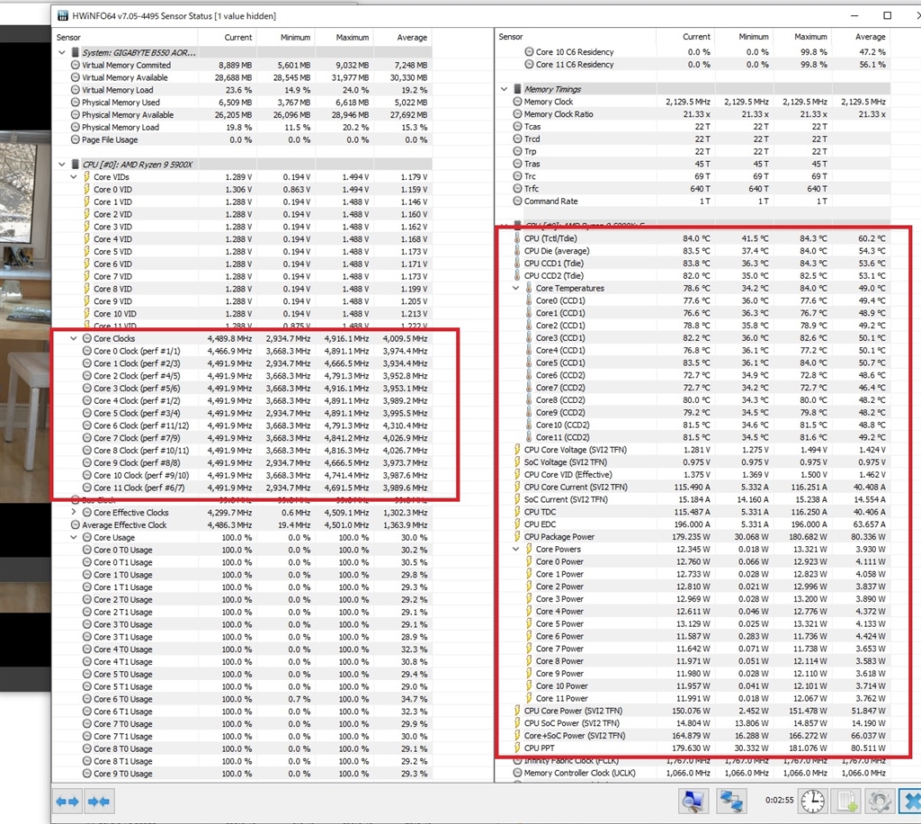Open HWiNFO summary window icon
This screenshot has width=921, height=824.
click(693, 802)
